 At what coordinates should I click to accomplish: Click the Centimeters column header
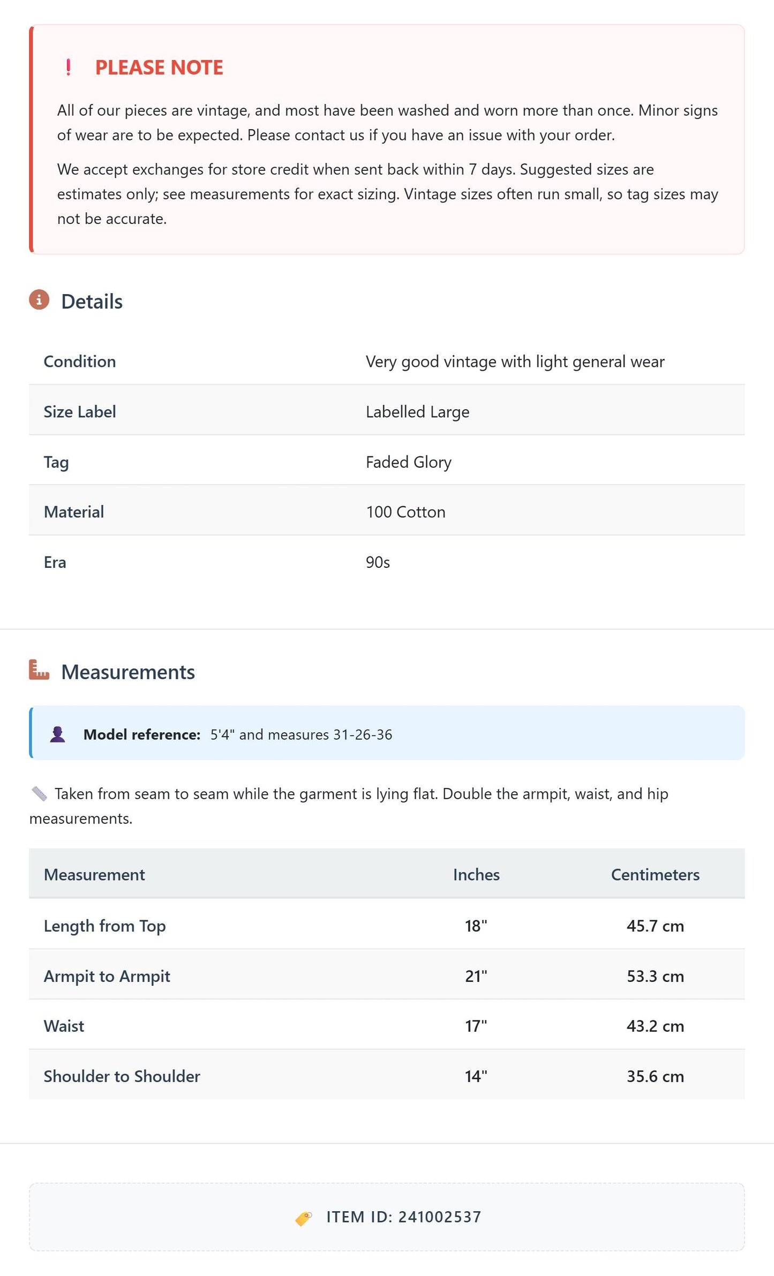click(655, 875)
